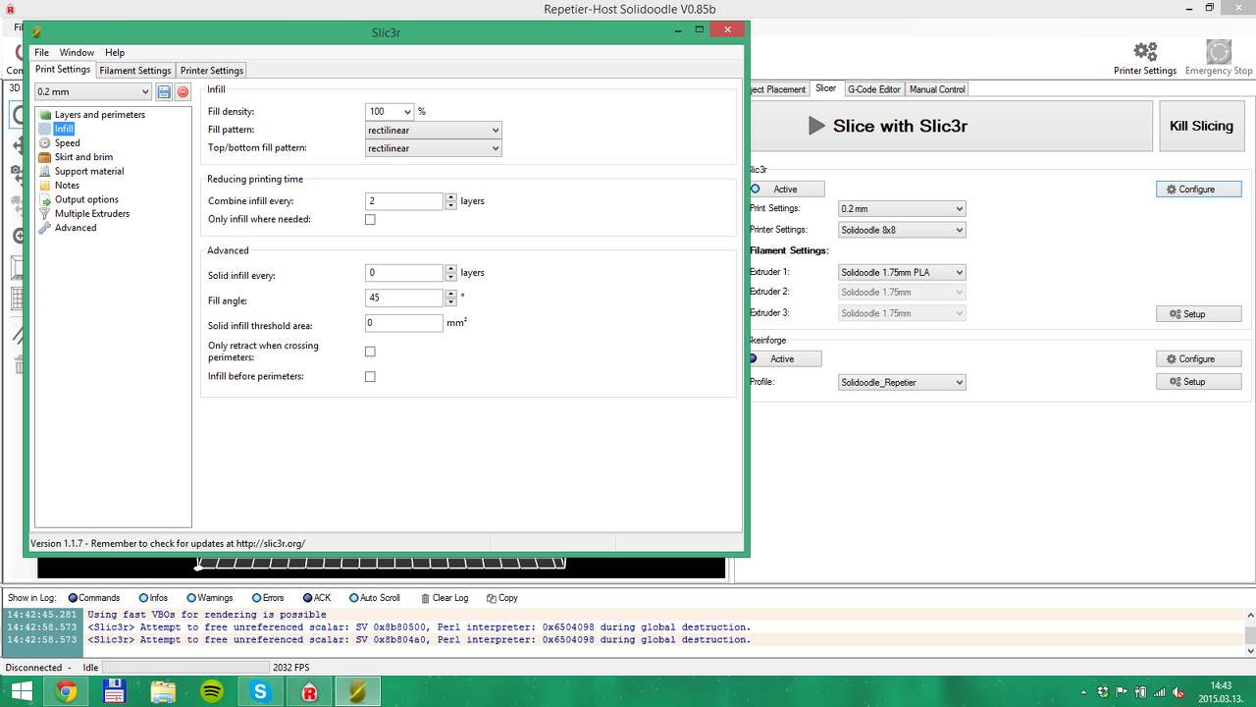The width and height of the screenshot is (1256, 707).
Task: Open the Help menu in Slic3r
Action: (115, 52)
